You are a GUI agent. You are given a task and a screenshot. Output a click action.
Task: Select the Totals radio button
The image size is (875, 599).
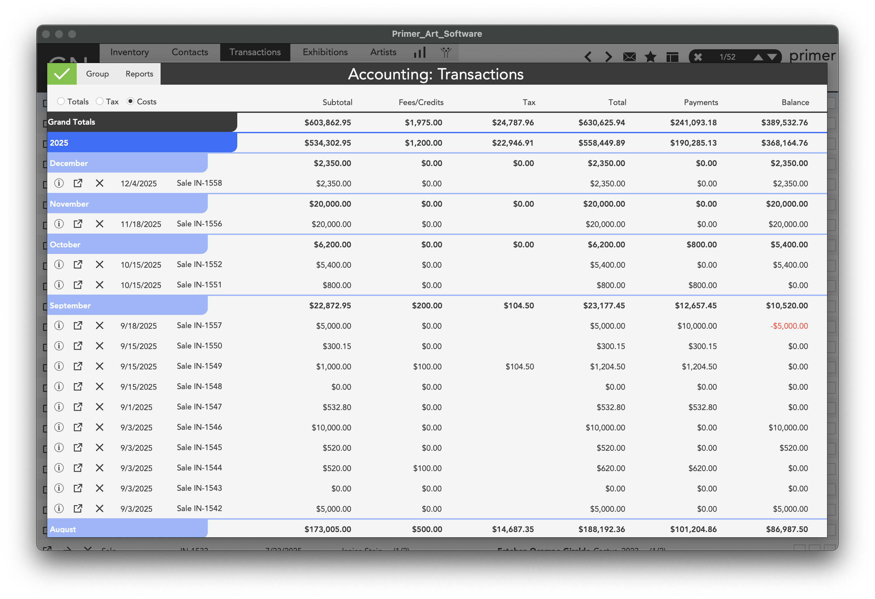pos(61,101)
